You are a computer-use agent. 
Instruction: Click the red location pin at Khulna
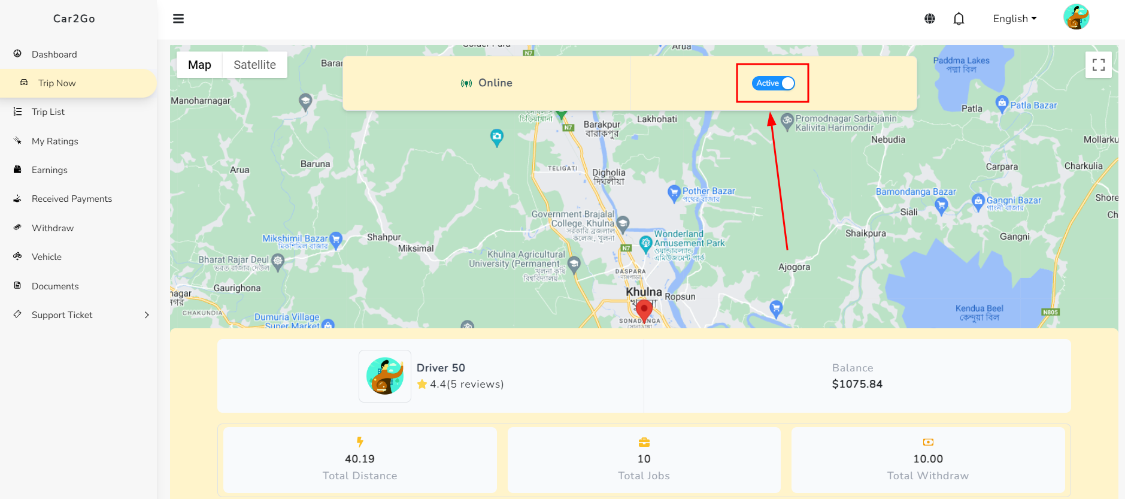tap(644, 310)
